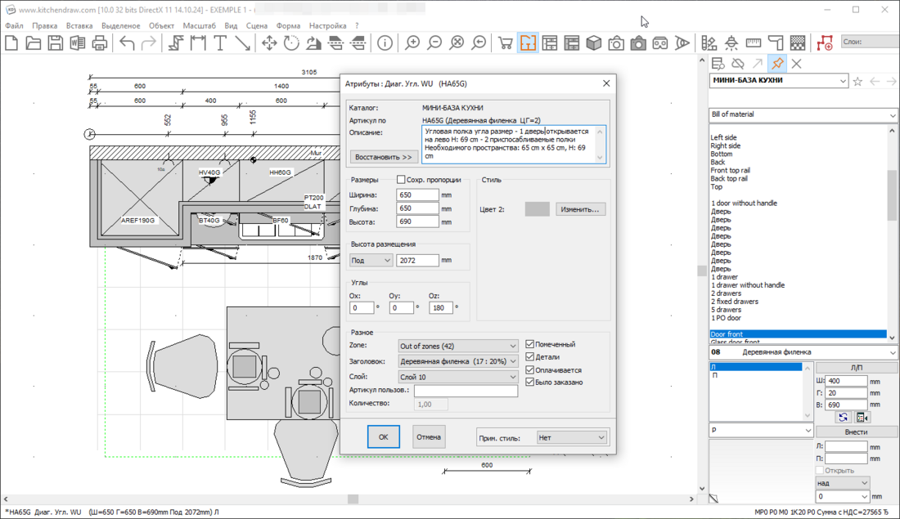The height and width of the screenshot is (519, 900).
Task: Click the Артикул пользов. input field
Action: (466, 391)
